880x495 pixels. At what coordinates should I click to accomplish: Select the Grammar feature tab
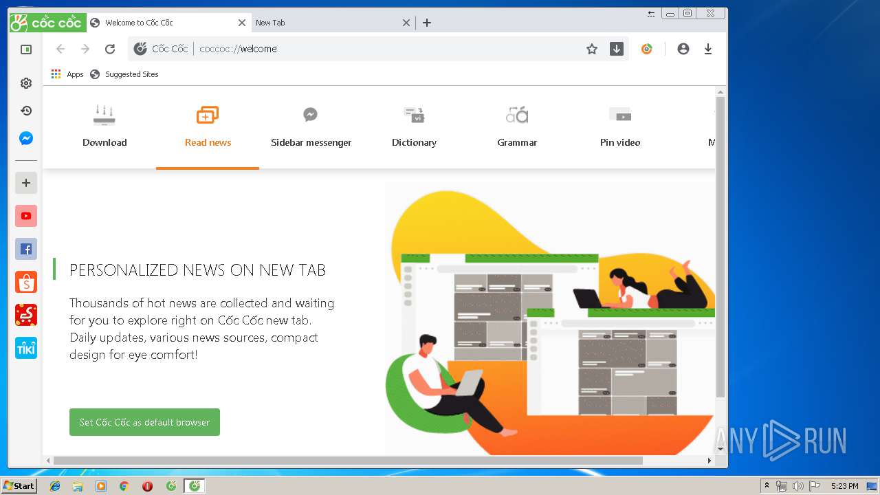coord(517,127)
